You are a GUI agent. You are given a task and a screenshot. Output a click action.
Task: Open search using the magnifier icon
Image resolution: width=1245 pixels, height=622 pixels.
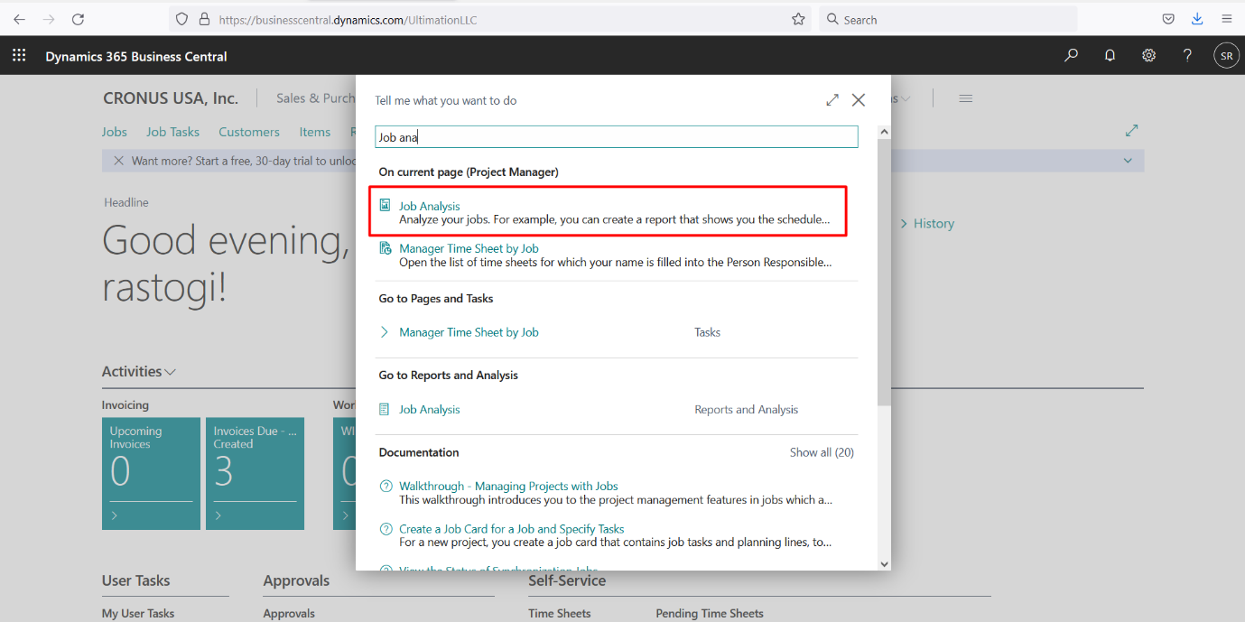[x=1071, y=55]
